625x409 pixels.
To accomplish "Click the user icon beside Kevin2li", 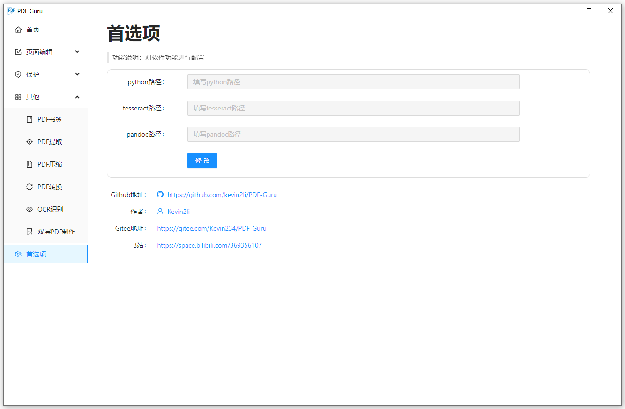I will (x=160, y=212).
